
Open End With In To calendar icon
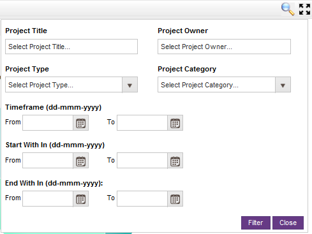click(x=175, y=199)
